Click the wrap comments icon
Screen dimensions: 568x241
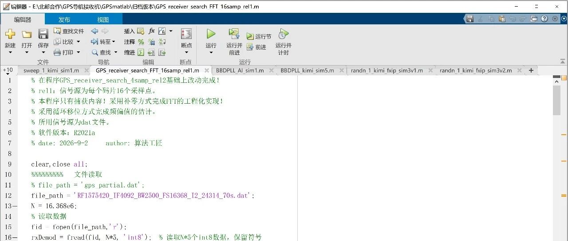click(x=162, y=42)
